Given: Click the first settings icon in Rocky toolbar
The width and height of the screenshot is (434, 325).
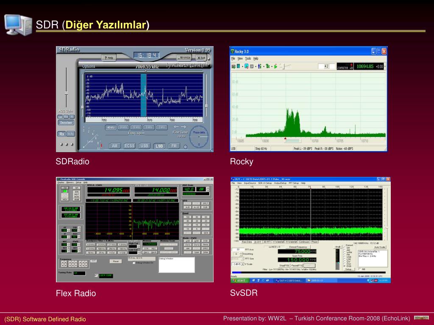Looking at the screenshot, I should click(234, 66).
